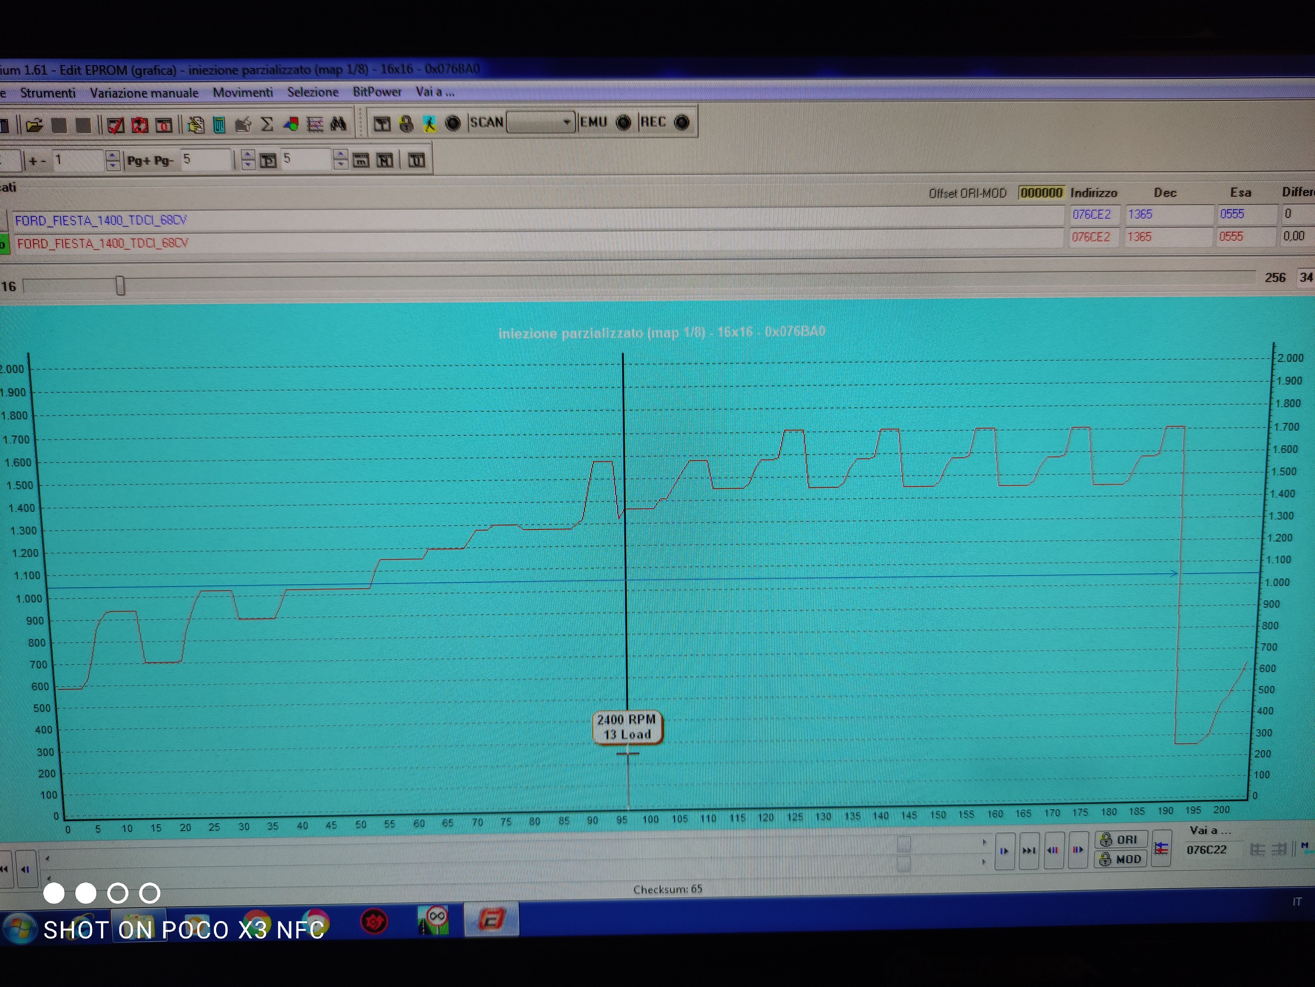Open file with the yellow folder icon
Viewport: 1315px width, 987px height.
34,125
